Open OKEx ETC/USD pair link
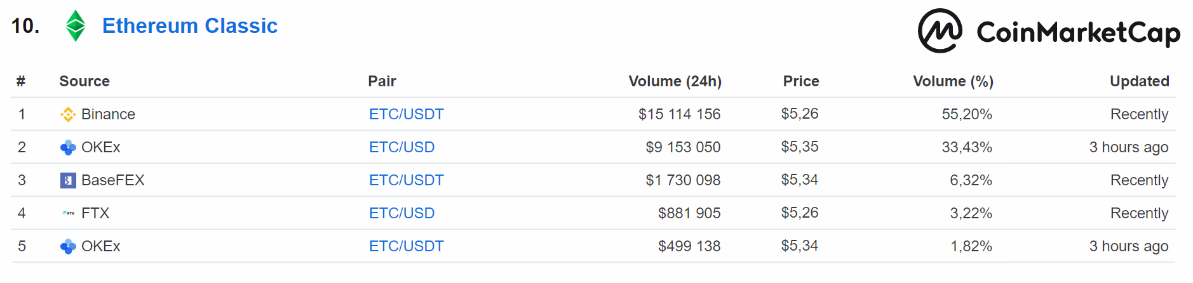This screenshot has height=283, width=1193. pos(402,147)
